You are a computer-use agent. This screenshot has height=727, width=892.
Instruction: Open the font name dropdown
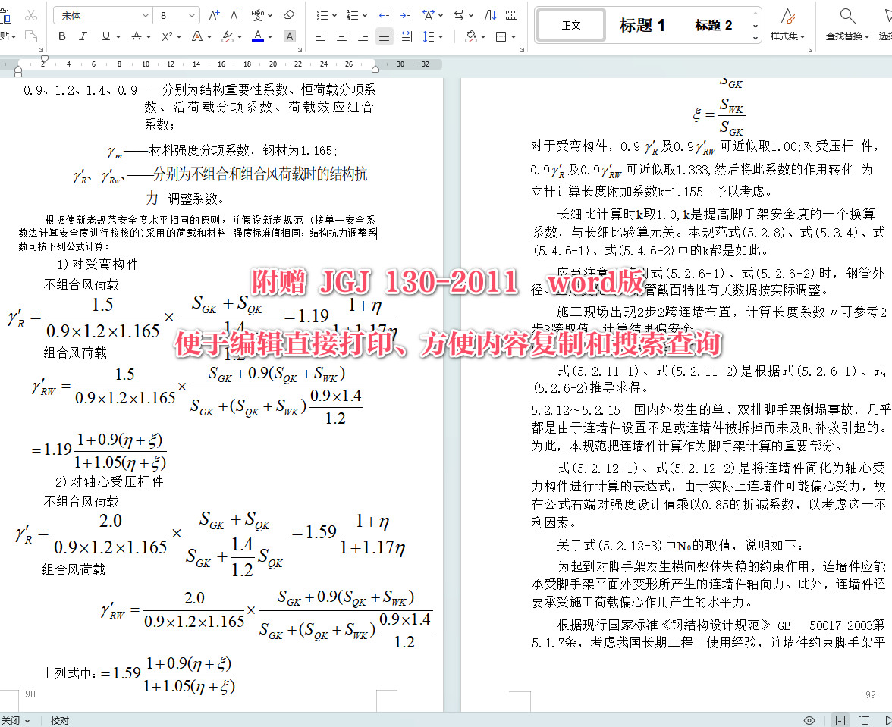point(144,14)
